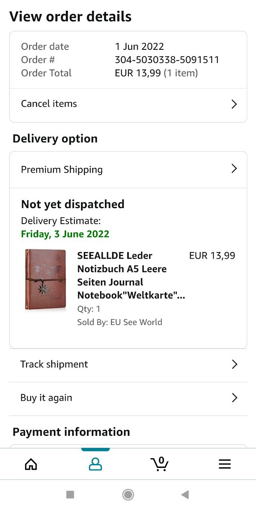Open SEEALLDE Leder Notizbuch product title
This screenshot has width=256, height=510.
[131, 276]
